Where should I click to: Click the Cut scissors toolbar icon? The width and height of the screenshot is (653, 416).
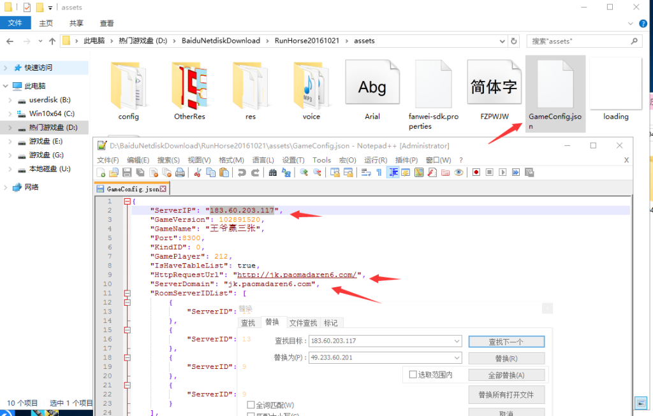197,173
